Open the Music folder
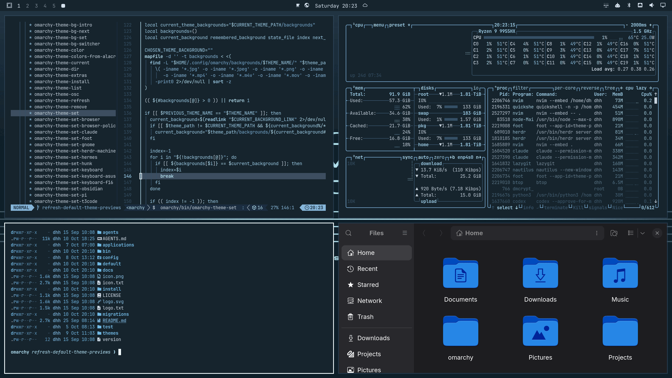 [620, 280]
